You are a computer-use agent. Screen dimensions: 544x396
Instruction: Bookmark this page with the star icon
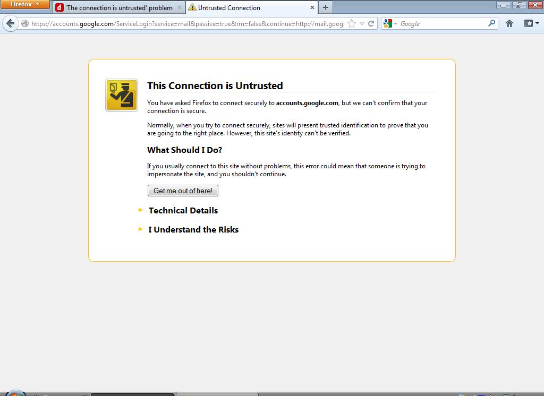[351, 23]
